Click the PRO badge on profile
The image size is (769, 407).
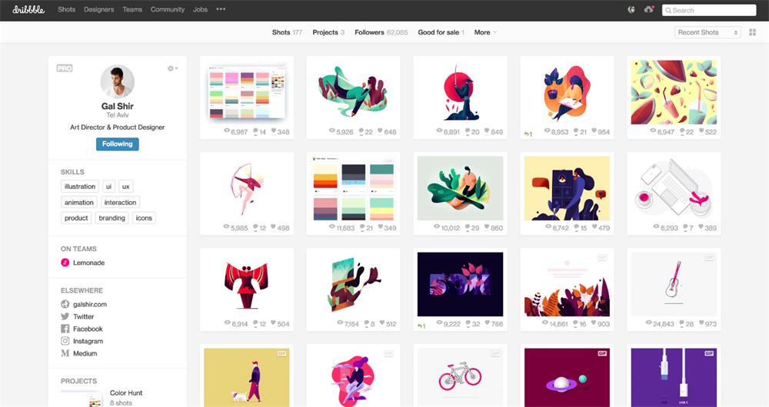click(x=65, y=68)
